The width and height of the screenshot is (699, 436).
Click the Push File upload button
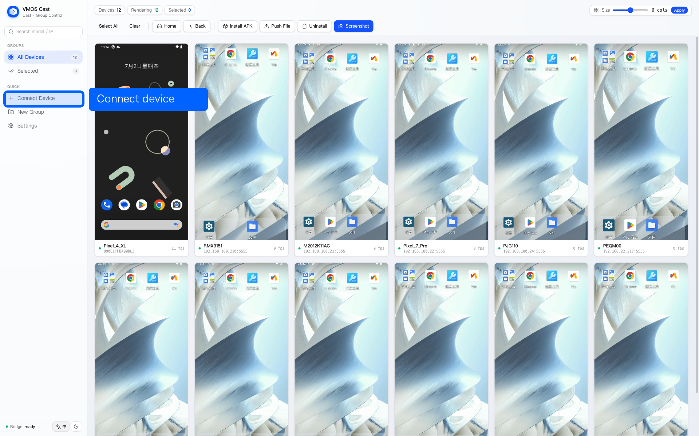coord(277,26)
